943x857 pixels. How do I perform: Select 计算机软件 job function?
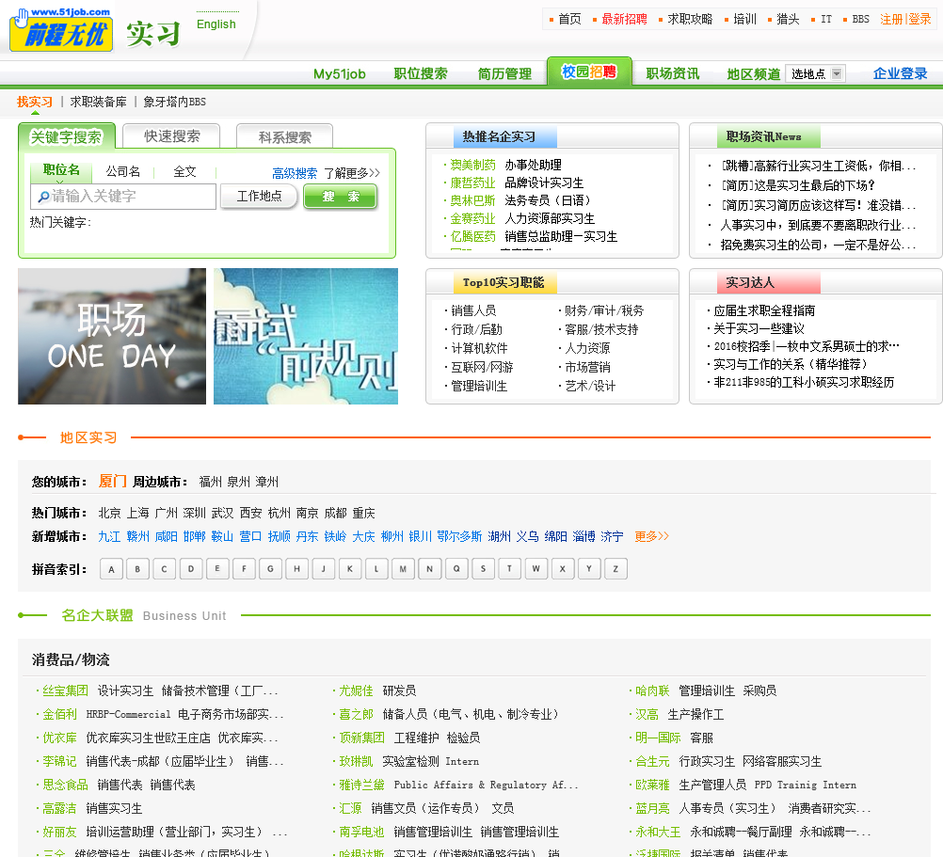point(479,349)
